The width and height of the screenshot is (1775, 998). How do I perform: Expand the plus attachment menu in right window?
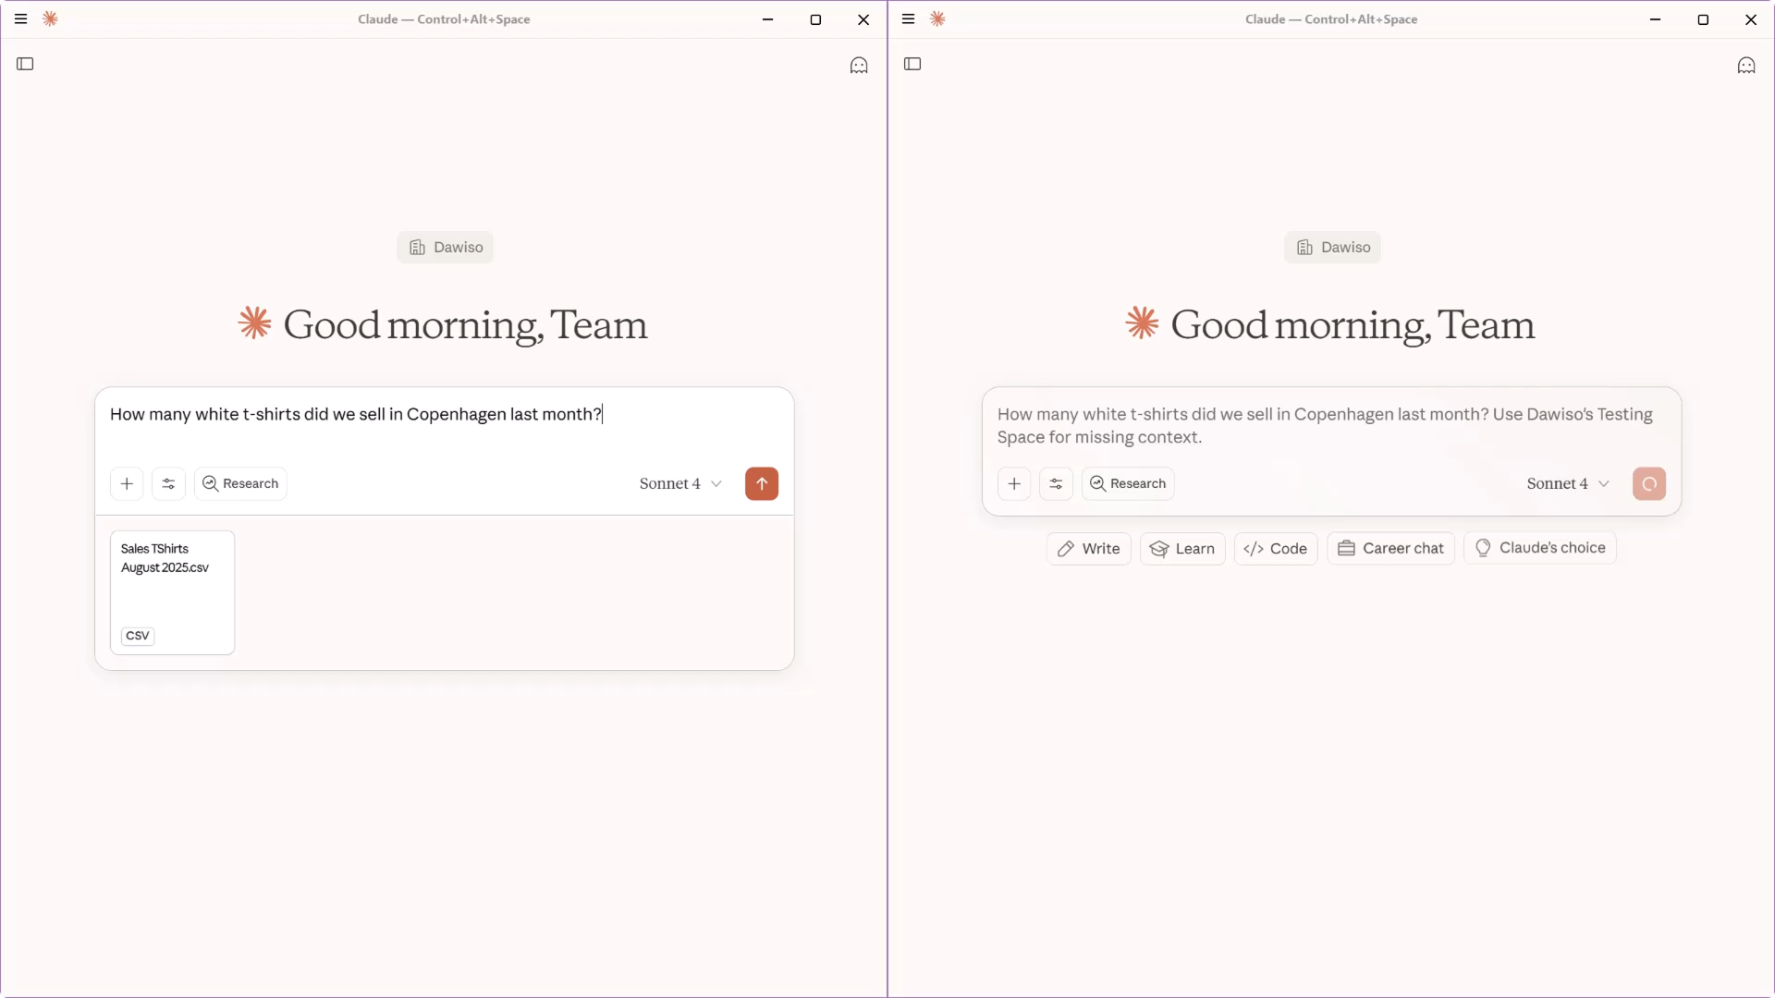[x=1014, y=483]
